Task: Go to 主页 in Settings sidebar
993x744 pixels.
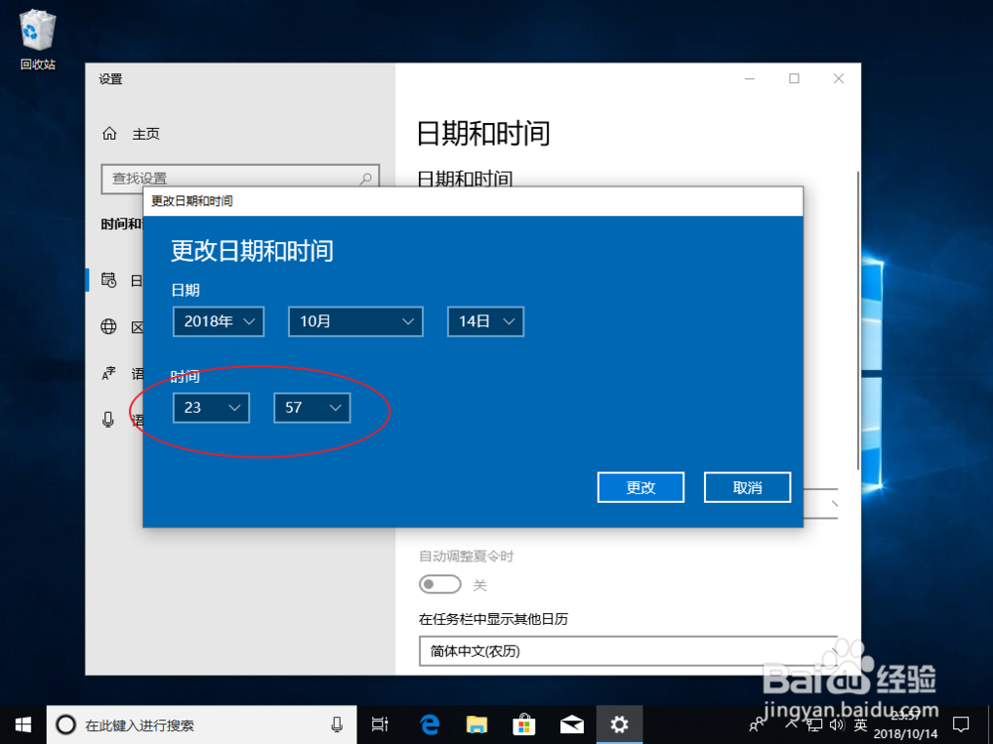Action: [146, 134]
